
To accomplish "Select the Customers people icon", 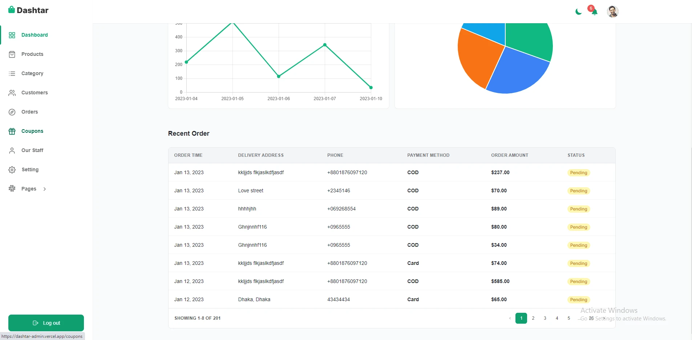I will (x=12, y=93).
